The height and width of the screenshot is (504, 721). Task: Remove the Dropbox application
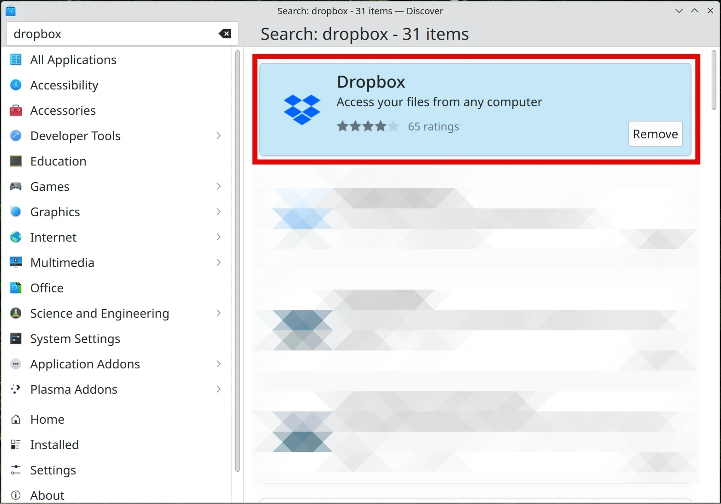[x=655, y=134]
